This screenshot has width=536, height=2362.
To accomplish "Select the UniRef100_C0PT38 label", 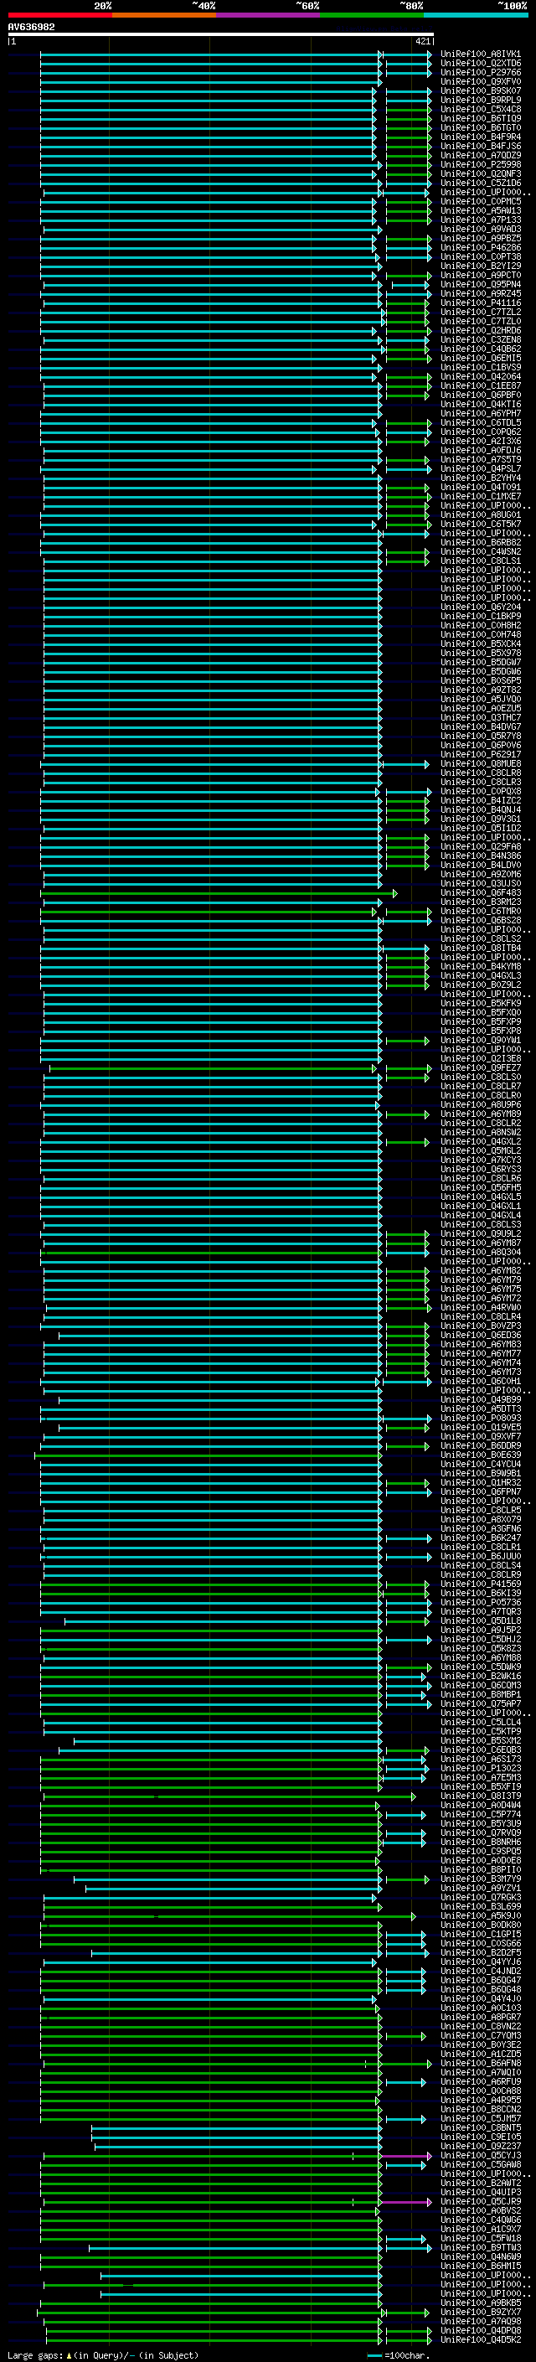I will coord(480,256).
